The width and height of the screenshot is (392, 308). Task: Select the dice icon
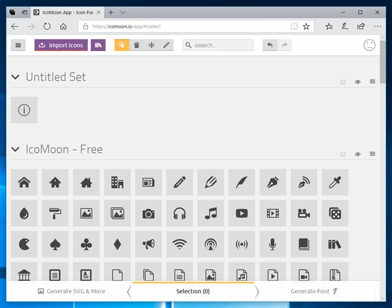(335, 213)
